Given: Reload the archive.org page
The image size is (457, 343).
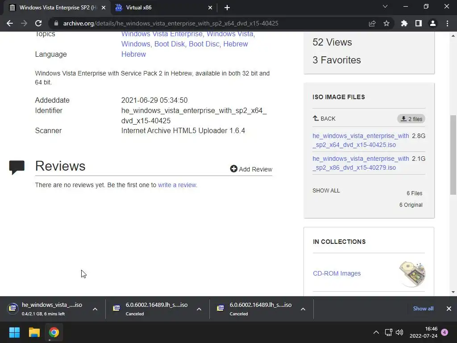Looking at the screenshot, I should pyautogui.click(x=38, y=23).
